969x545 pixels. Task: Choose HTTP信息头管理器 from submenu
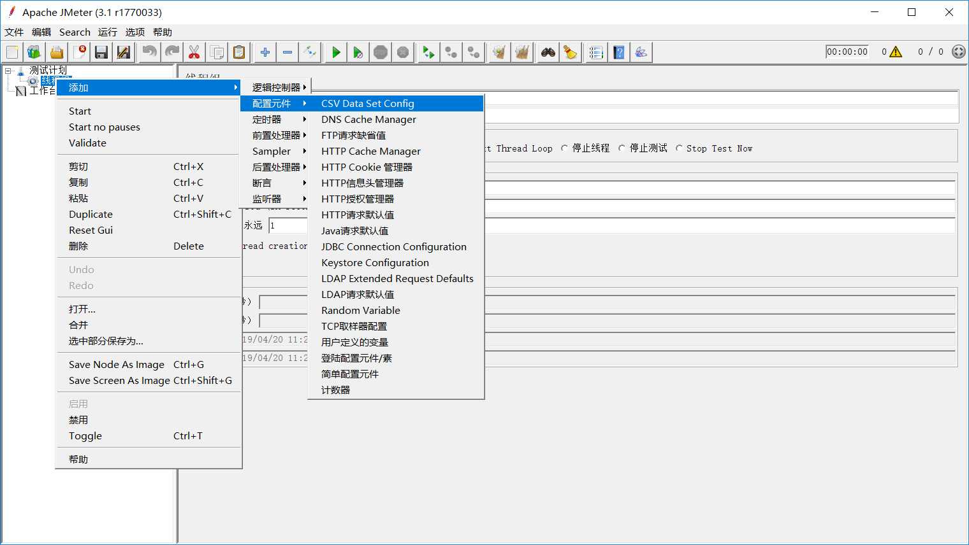tap(396, 183)
